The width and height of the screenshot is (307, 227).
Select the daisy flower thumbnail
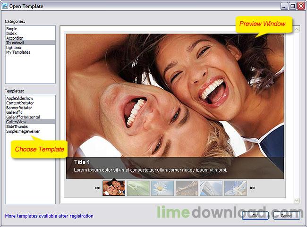click(162, 188)
